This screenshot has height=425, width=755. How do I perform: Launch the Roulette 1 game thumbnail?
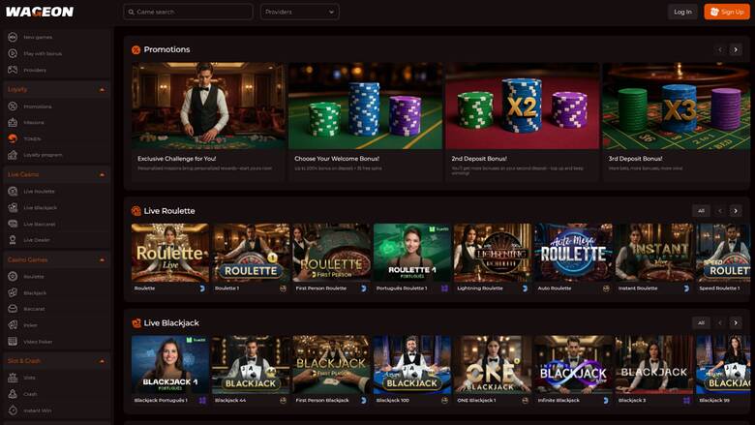point(251,253)
